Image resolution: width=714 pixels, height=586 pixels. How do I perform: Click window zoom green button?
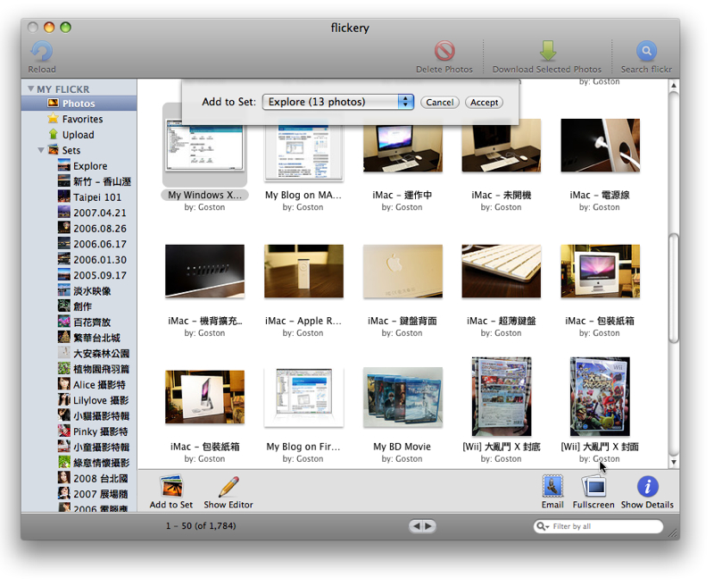(65, 28)
